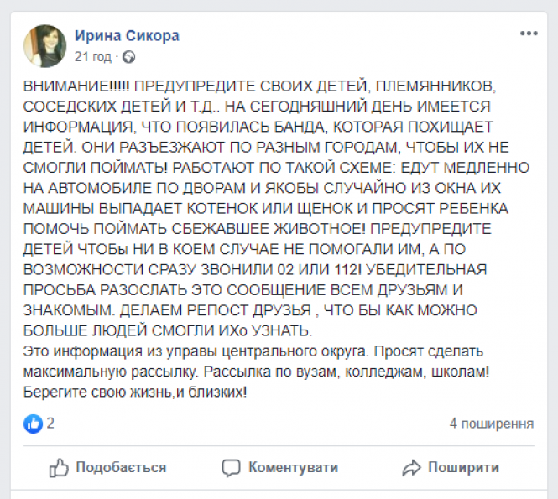Click the closing line 'Берегите свою жизнь'
Image resolution: width=558 pixels, height=499 pixels.
point(136,392)
